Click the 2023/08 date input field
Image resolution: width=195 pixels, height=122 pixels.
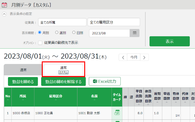click(x=109, y=33)
